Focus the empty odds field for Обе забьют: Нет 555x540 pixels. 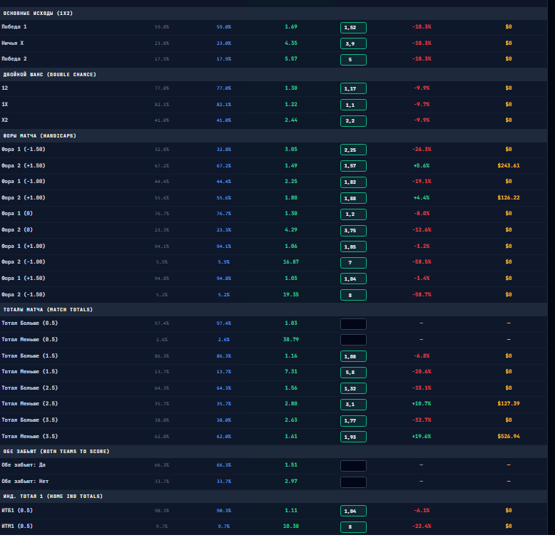tap(353, 482)
